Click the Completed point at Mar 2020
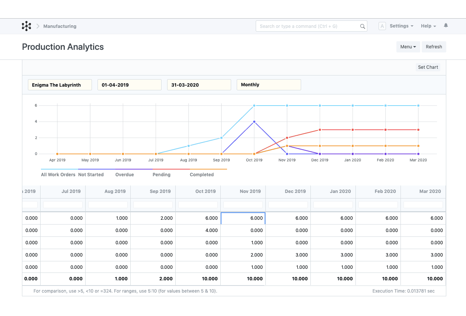 click(418, 146)
